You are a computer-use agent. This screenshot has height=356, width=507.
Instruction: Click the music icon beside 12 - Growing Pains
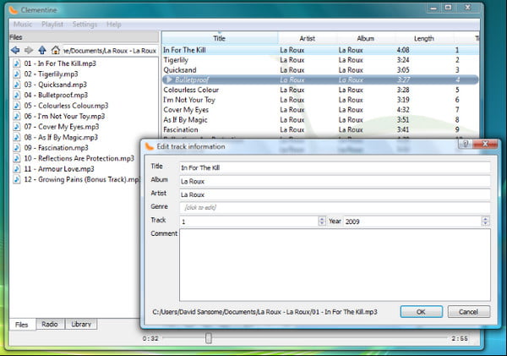click(x=17, y=179)
